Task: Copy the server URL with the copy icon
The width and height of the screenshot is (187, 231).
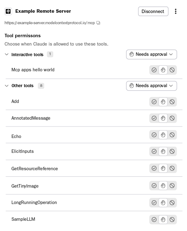Action: coord(98,23)
